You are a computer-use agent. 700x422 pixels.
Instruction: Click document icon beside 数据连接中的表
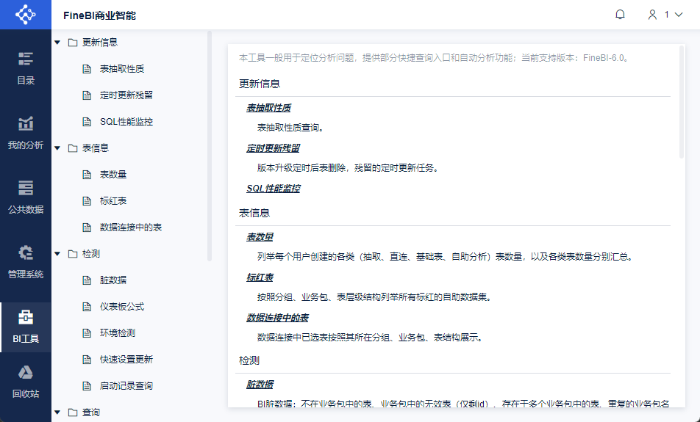[87, 228]
